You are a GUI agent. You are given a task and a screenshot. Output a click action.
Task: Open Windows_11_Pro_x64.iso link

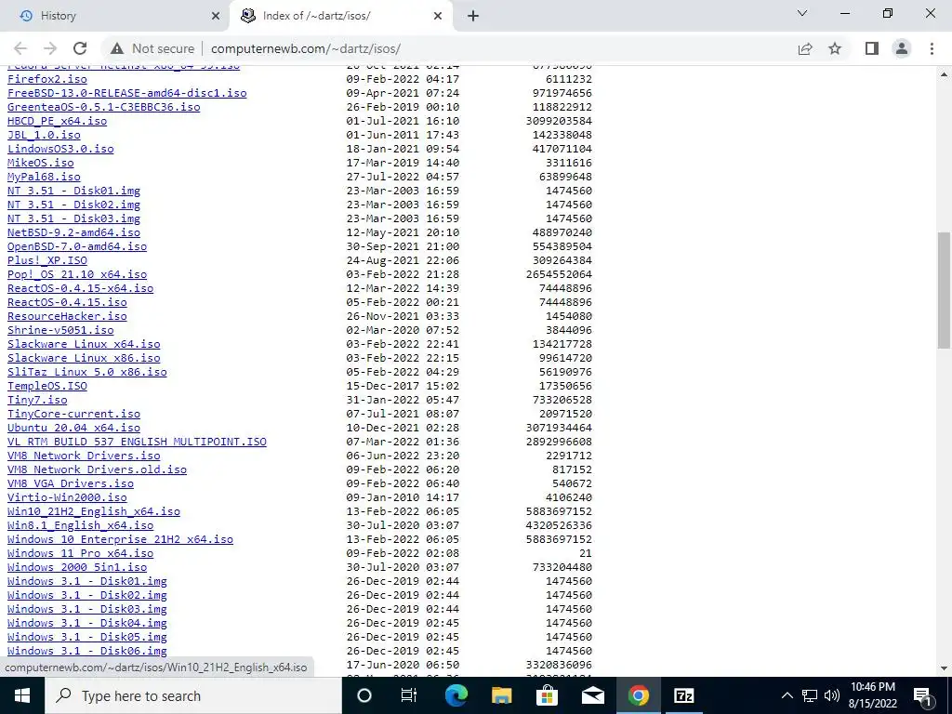[x=80, y=554]
